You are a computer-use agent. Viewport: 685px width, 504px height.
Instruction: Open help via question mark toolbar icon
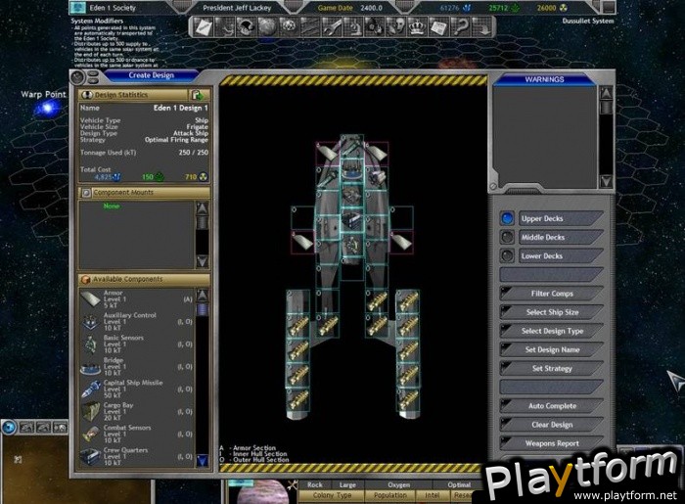[x=461, y=27]
